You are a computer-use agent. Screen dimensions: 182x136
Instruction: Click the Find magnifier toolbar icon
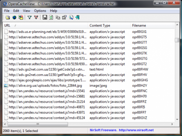(x=71, y=17)
